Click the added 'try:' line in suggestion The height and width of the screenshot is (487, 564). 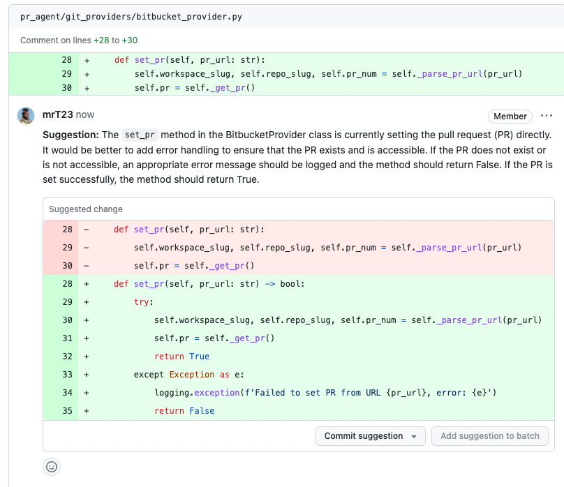143,302
